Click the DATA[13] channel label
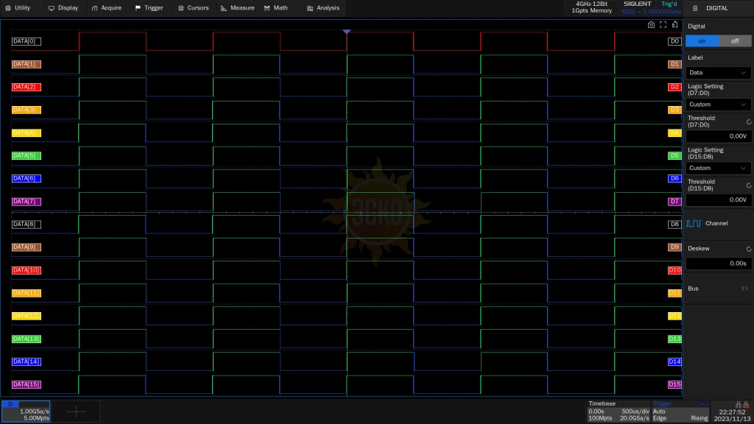This screenshot has width=754, height=424. click(x=27, y=339)
